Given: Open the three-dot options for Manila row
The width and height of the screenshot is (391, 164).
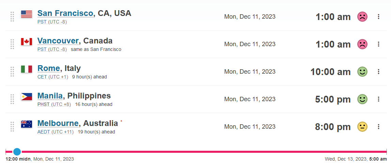Looking at the screenshot, I should [378, 99].
